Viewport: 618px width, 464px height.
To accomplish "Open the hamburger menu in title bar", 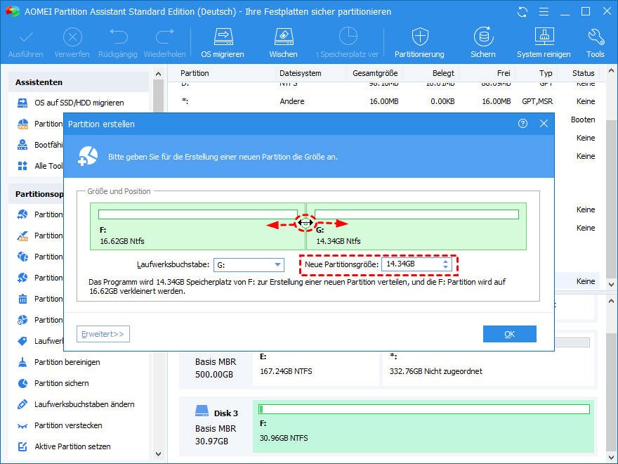I will (544, 12).
